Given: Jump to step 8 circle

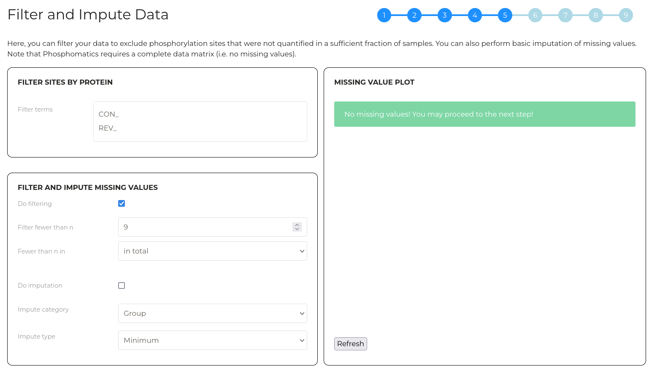Looking at the screenshot, I should point(596,15).
